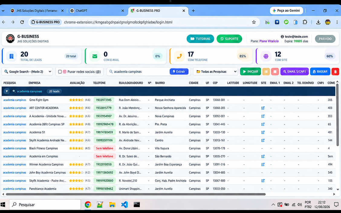Click the green INICIAR button
This screenshot has height=213, width=341.
click(250, 72)
